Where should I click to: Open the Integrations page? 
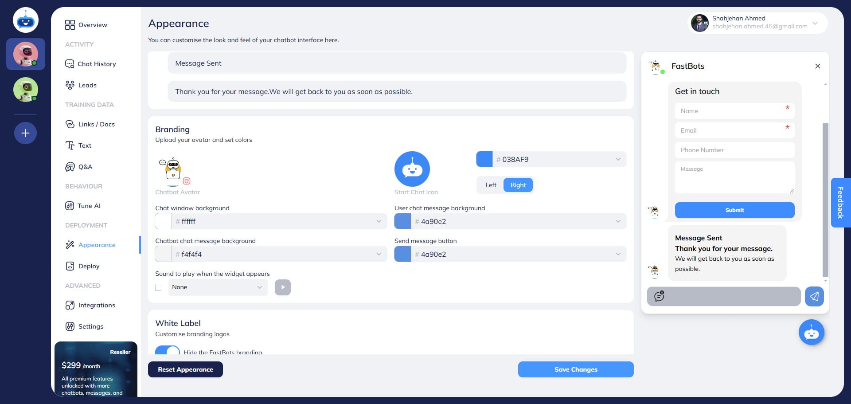point(96,305)
